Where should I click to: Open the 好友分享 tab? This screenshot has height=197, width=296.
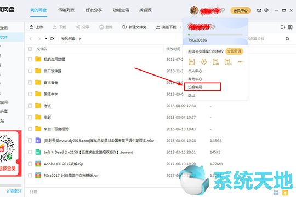click(x=94, y=10)
